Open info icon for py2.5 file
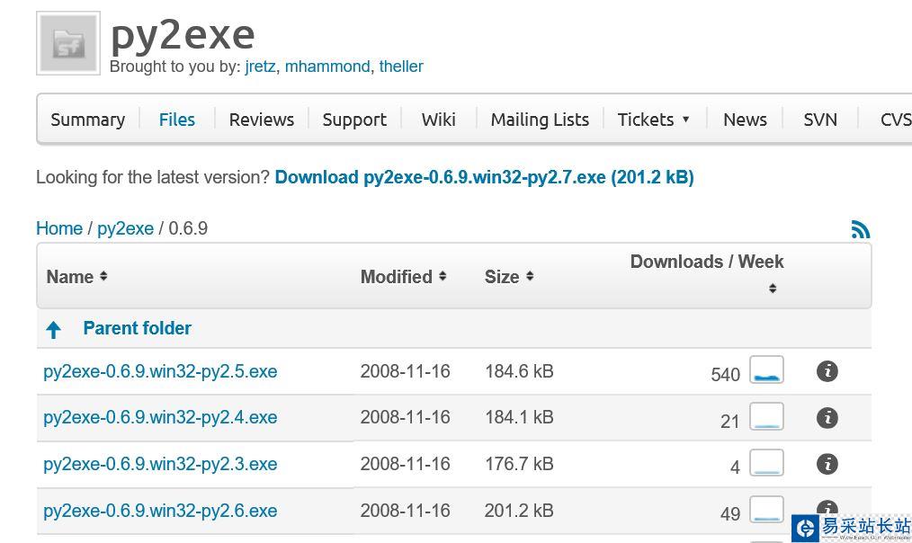This screenshot has height=543, width=912. (x=827, y=371)
